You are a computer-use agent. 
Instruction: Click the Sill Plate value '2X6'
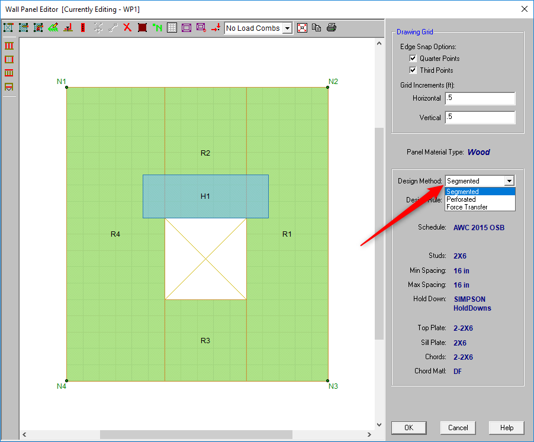click(x=460, y=343)
